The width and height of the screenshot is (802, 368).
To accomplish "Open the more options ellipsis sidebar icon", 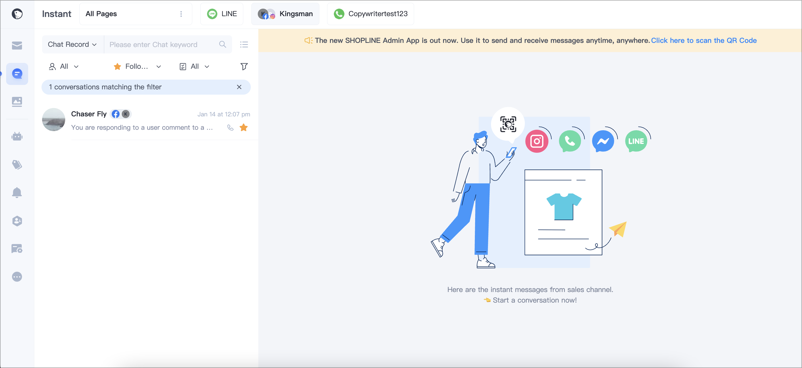I will (x=17, y=276).
